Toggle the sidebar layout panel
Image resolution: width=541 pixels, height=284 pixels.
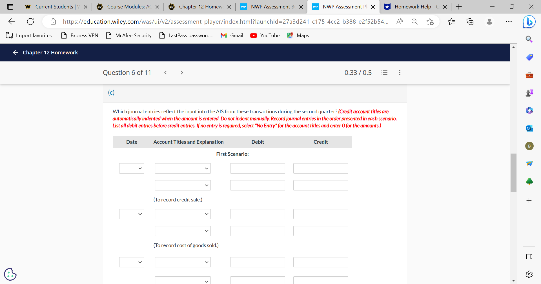click(529, 256)
